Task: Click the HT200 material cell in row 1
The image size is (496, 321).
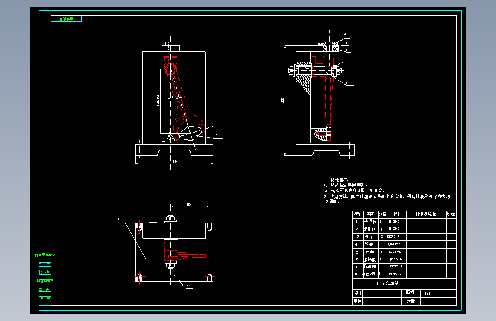Action: [x=396, y=222]
